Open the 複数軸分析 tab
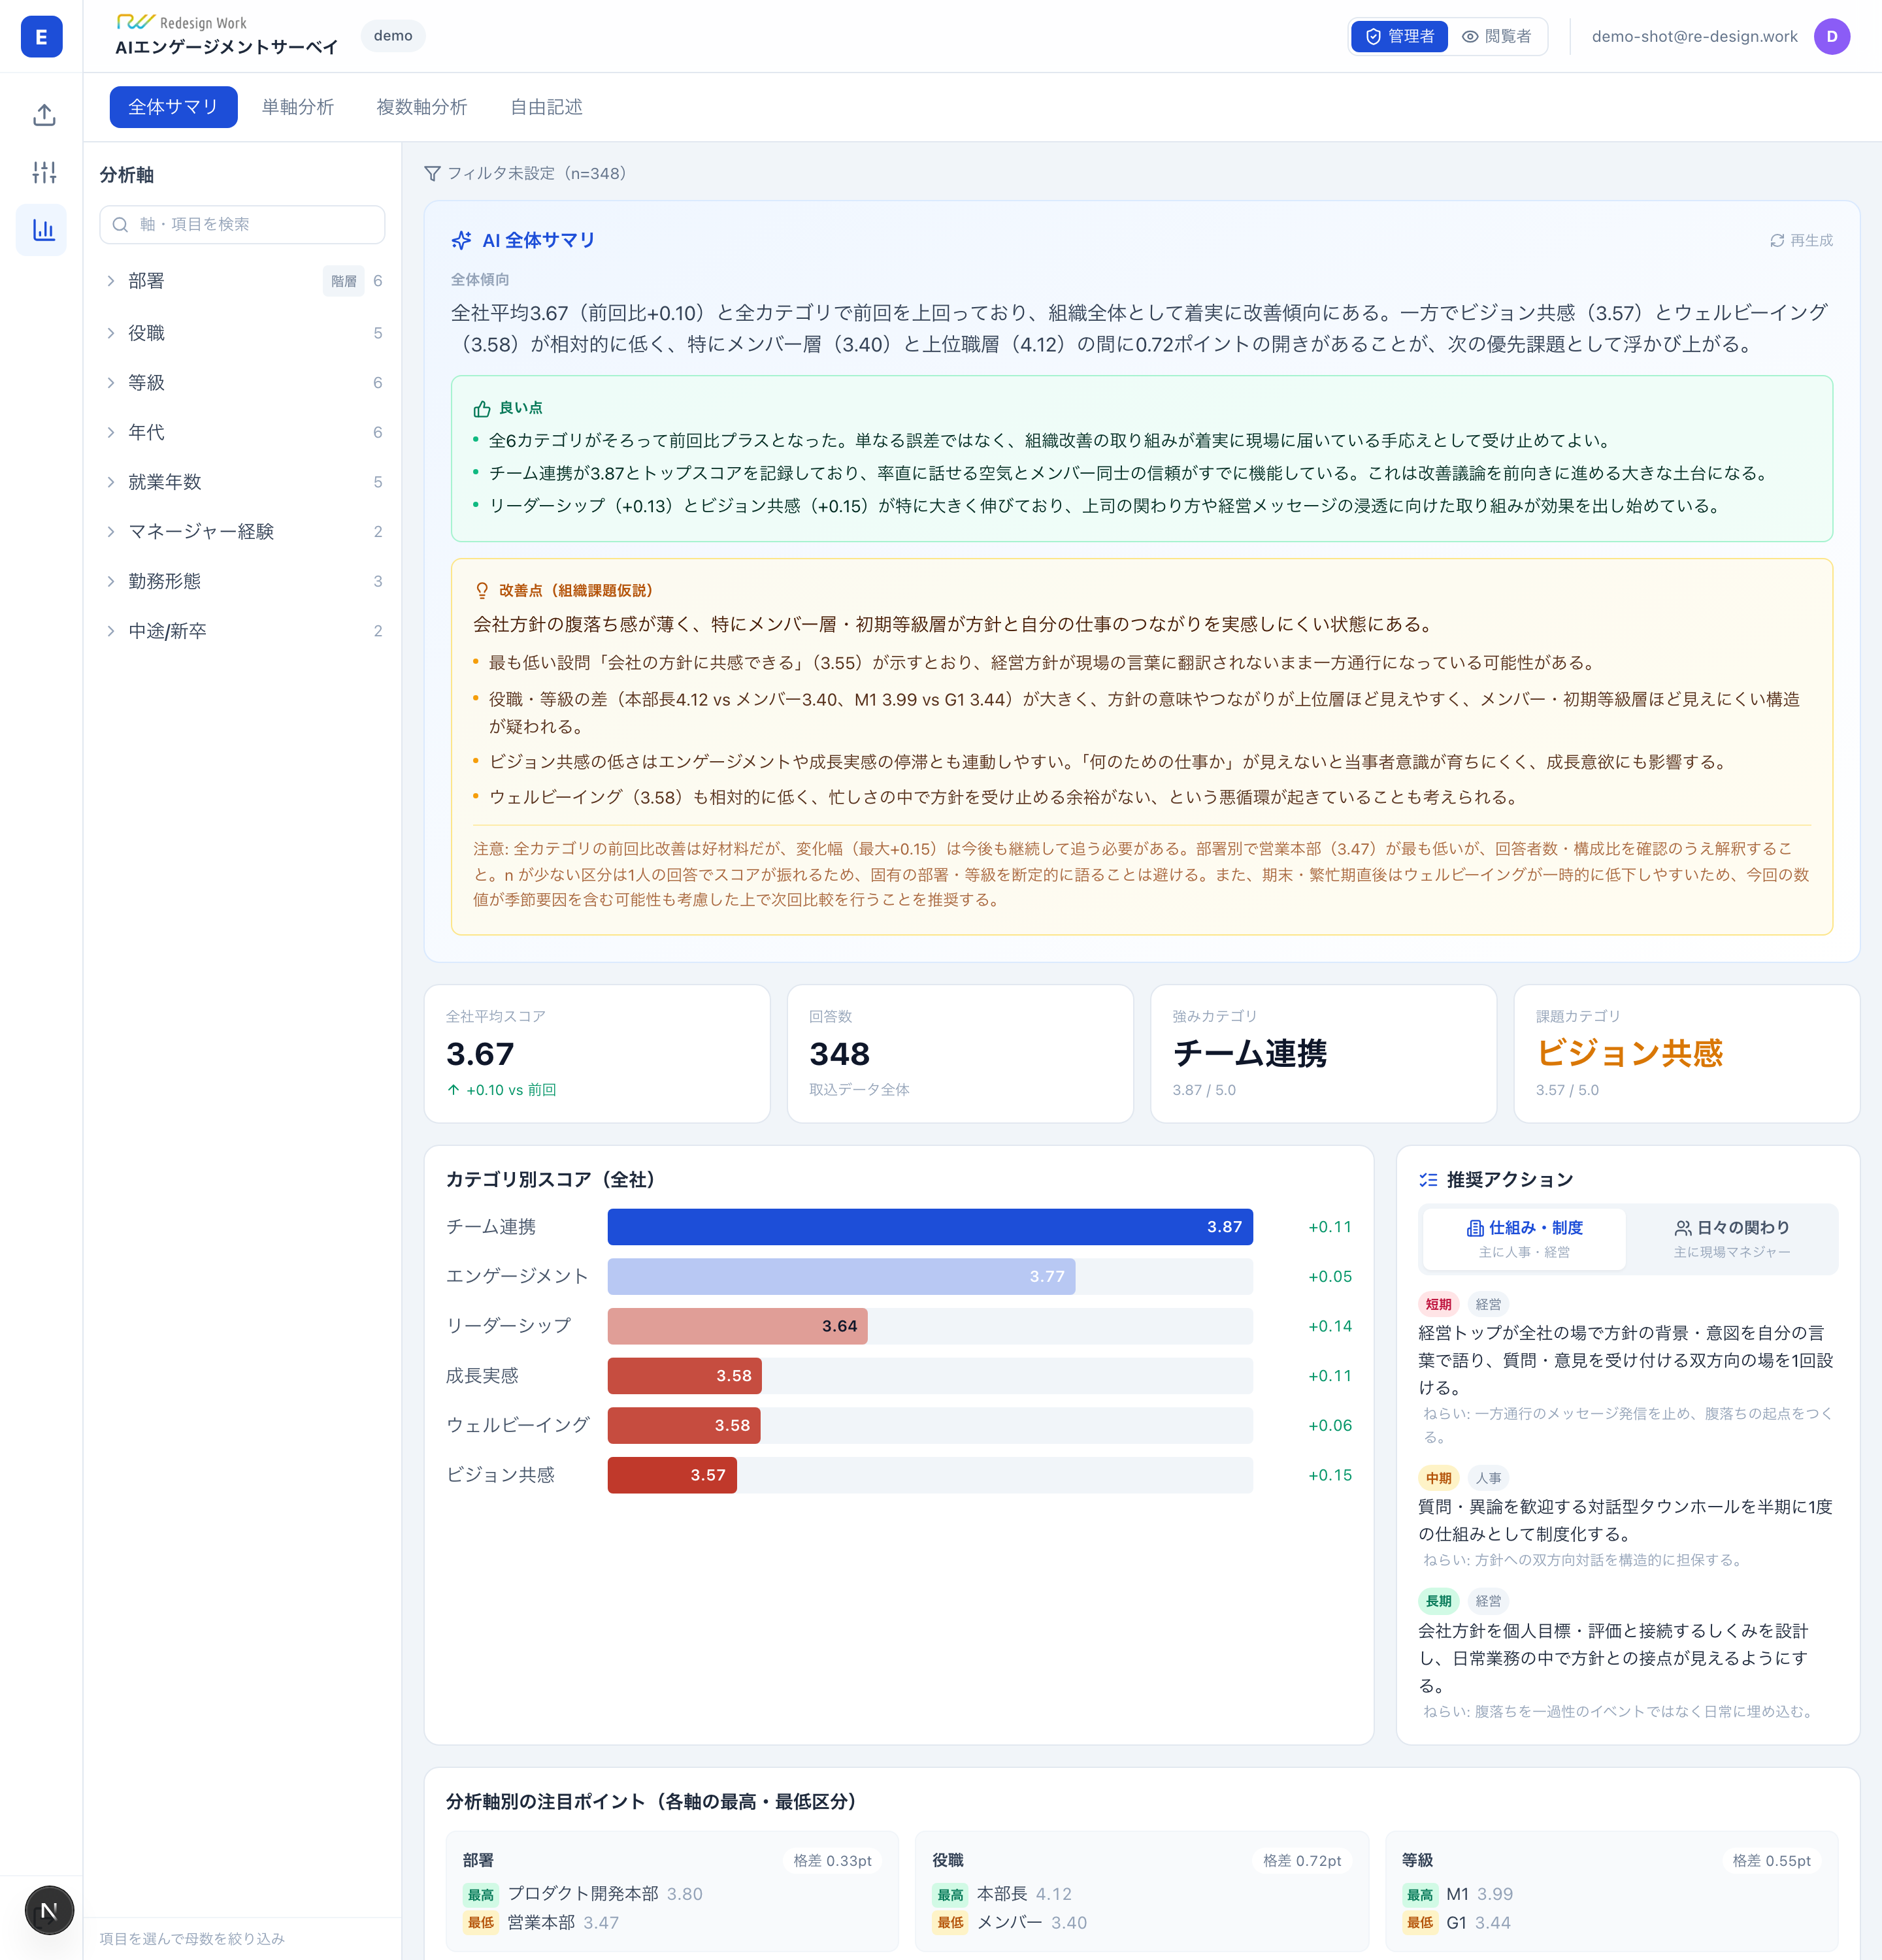Image resolution: width=1882 pixels, height=1960 pixels. [422, 107]
